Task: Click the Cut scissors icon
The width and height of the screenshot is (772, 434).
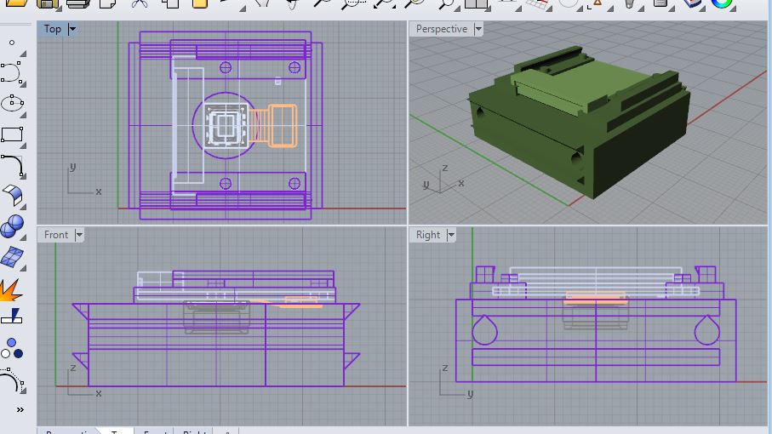Action: (x=140, y=4)
